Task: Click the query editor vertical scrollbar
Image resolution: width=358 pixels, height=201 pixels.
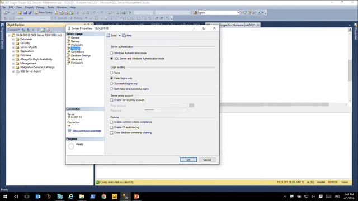Action: coord(350,70)
